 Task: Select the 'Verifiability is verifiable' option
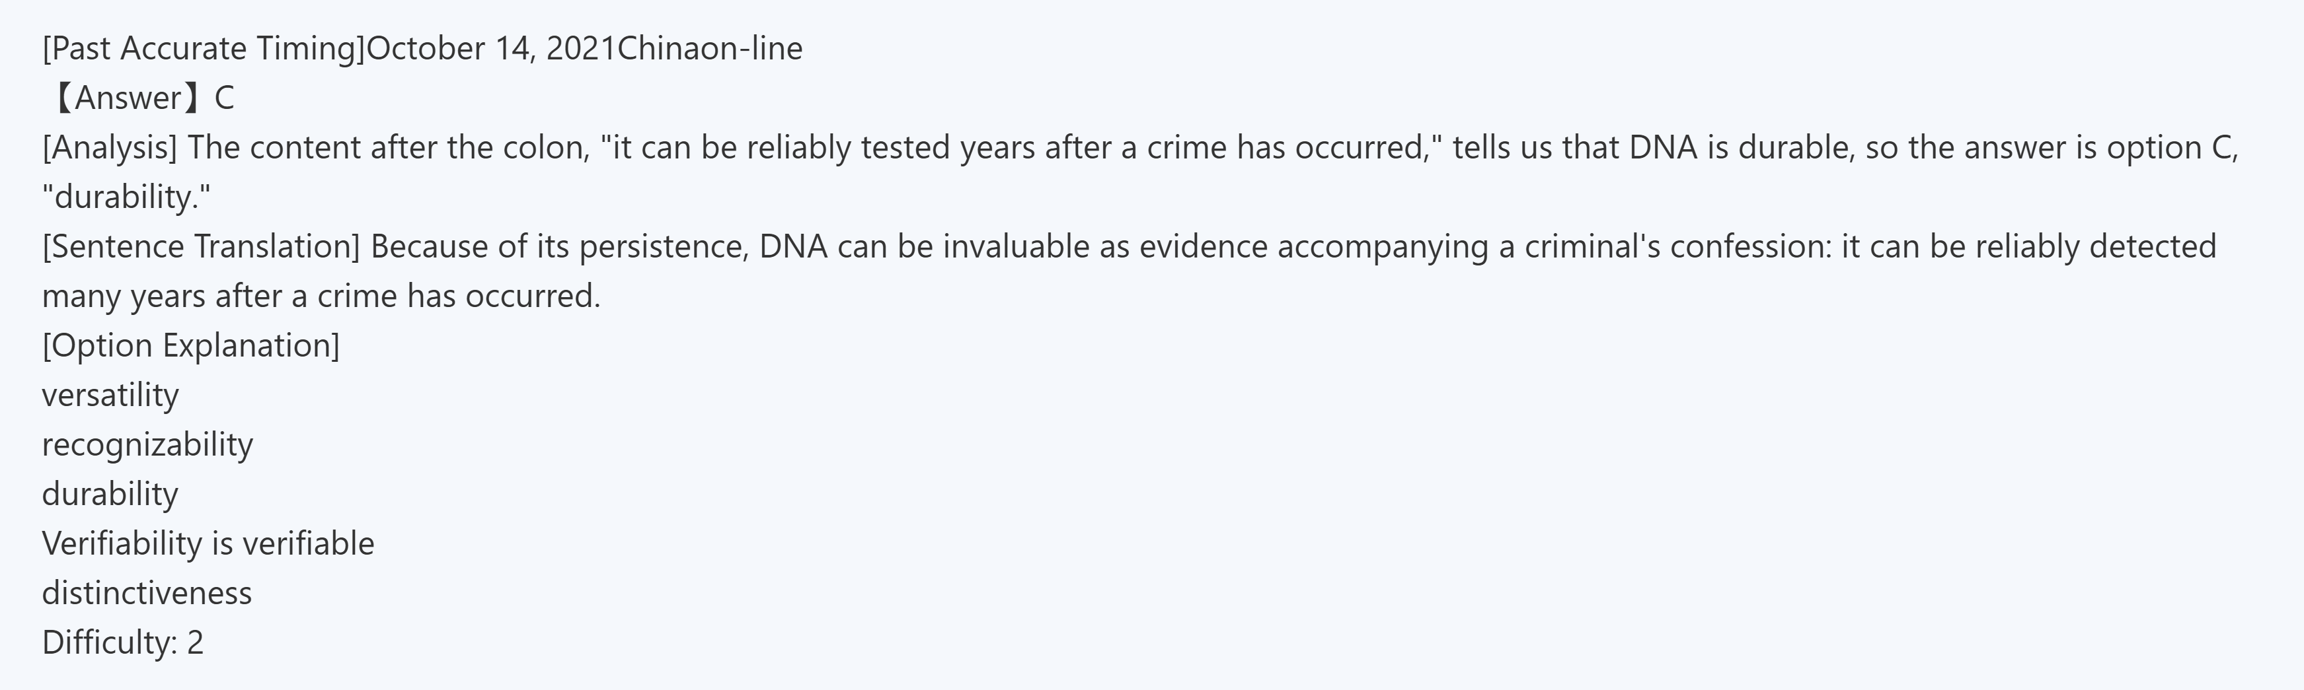(x=208, y=543)
